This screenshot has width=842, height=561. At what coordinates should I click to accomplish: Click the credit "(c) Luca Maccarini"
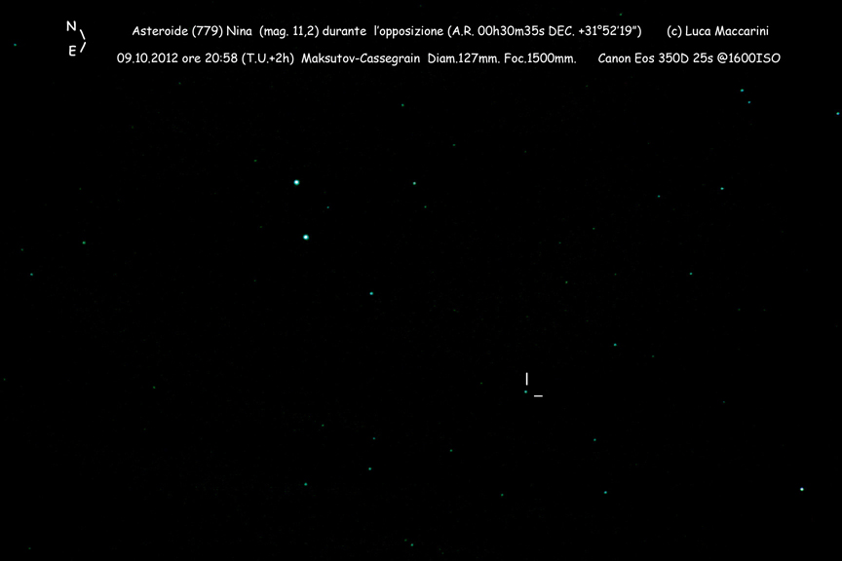click(717, 31)
